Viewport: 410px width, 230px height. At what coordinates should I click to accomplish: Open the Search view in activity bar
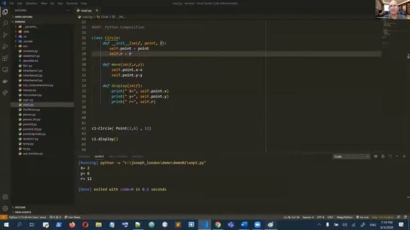pos(5,23)
